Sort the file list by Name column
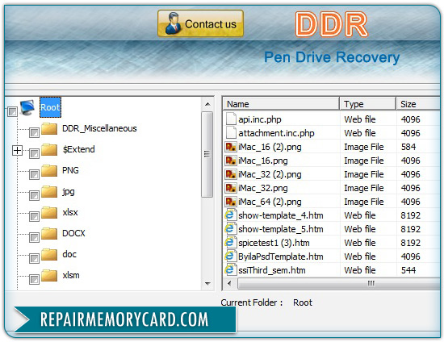Image resolution: width=444 pixels, height=342 pixels. [282, 104]
